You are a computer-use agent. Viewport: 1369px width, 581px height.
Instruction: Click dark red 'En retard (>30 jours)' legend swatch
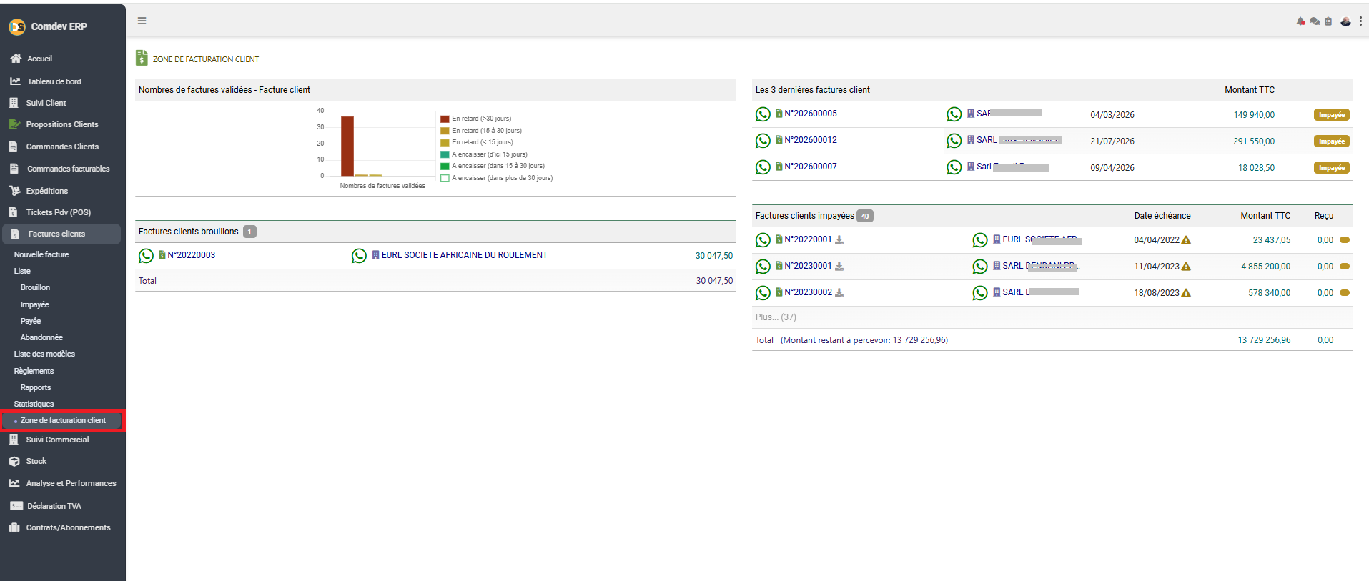445,119
